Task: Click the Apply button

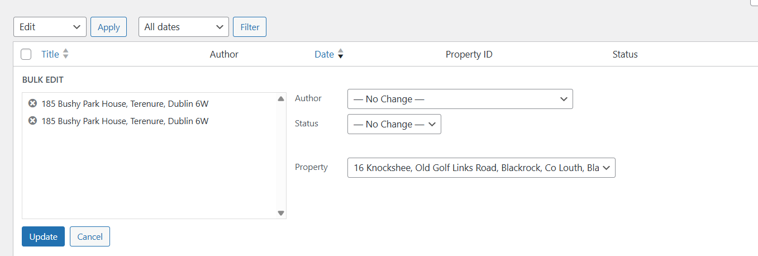Action: point(109,27)
